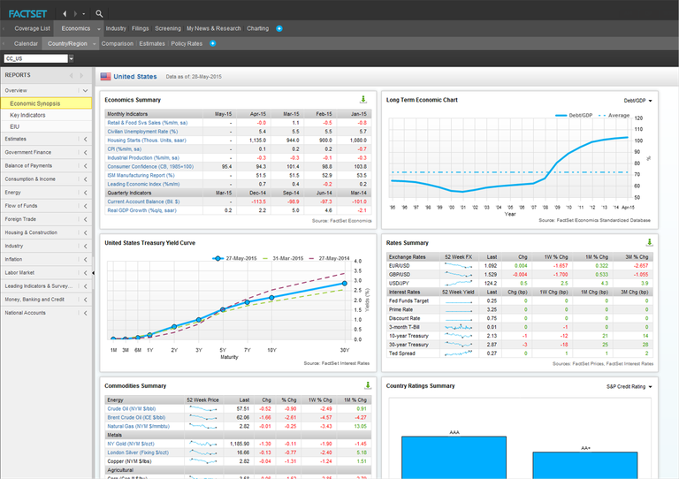The image size is (679, 479).
Task: Open the CC_US identifier dropdown
Action: click(x=71, y=58)
